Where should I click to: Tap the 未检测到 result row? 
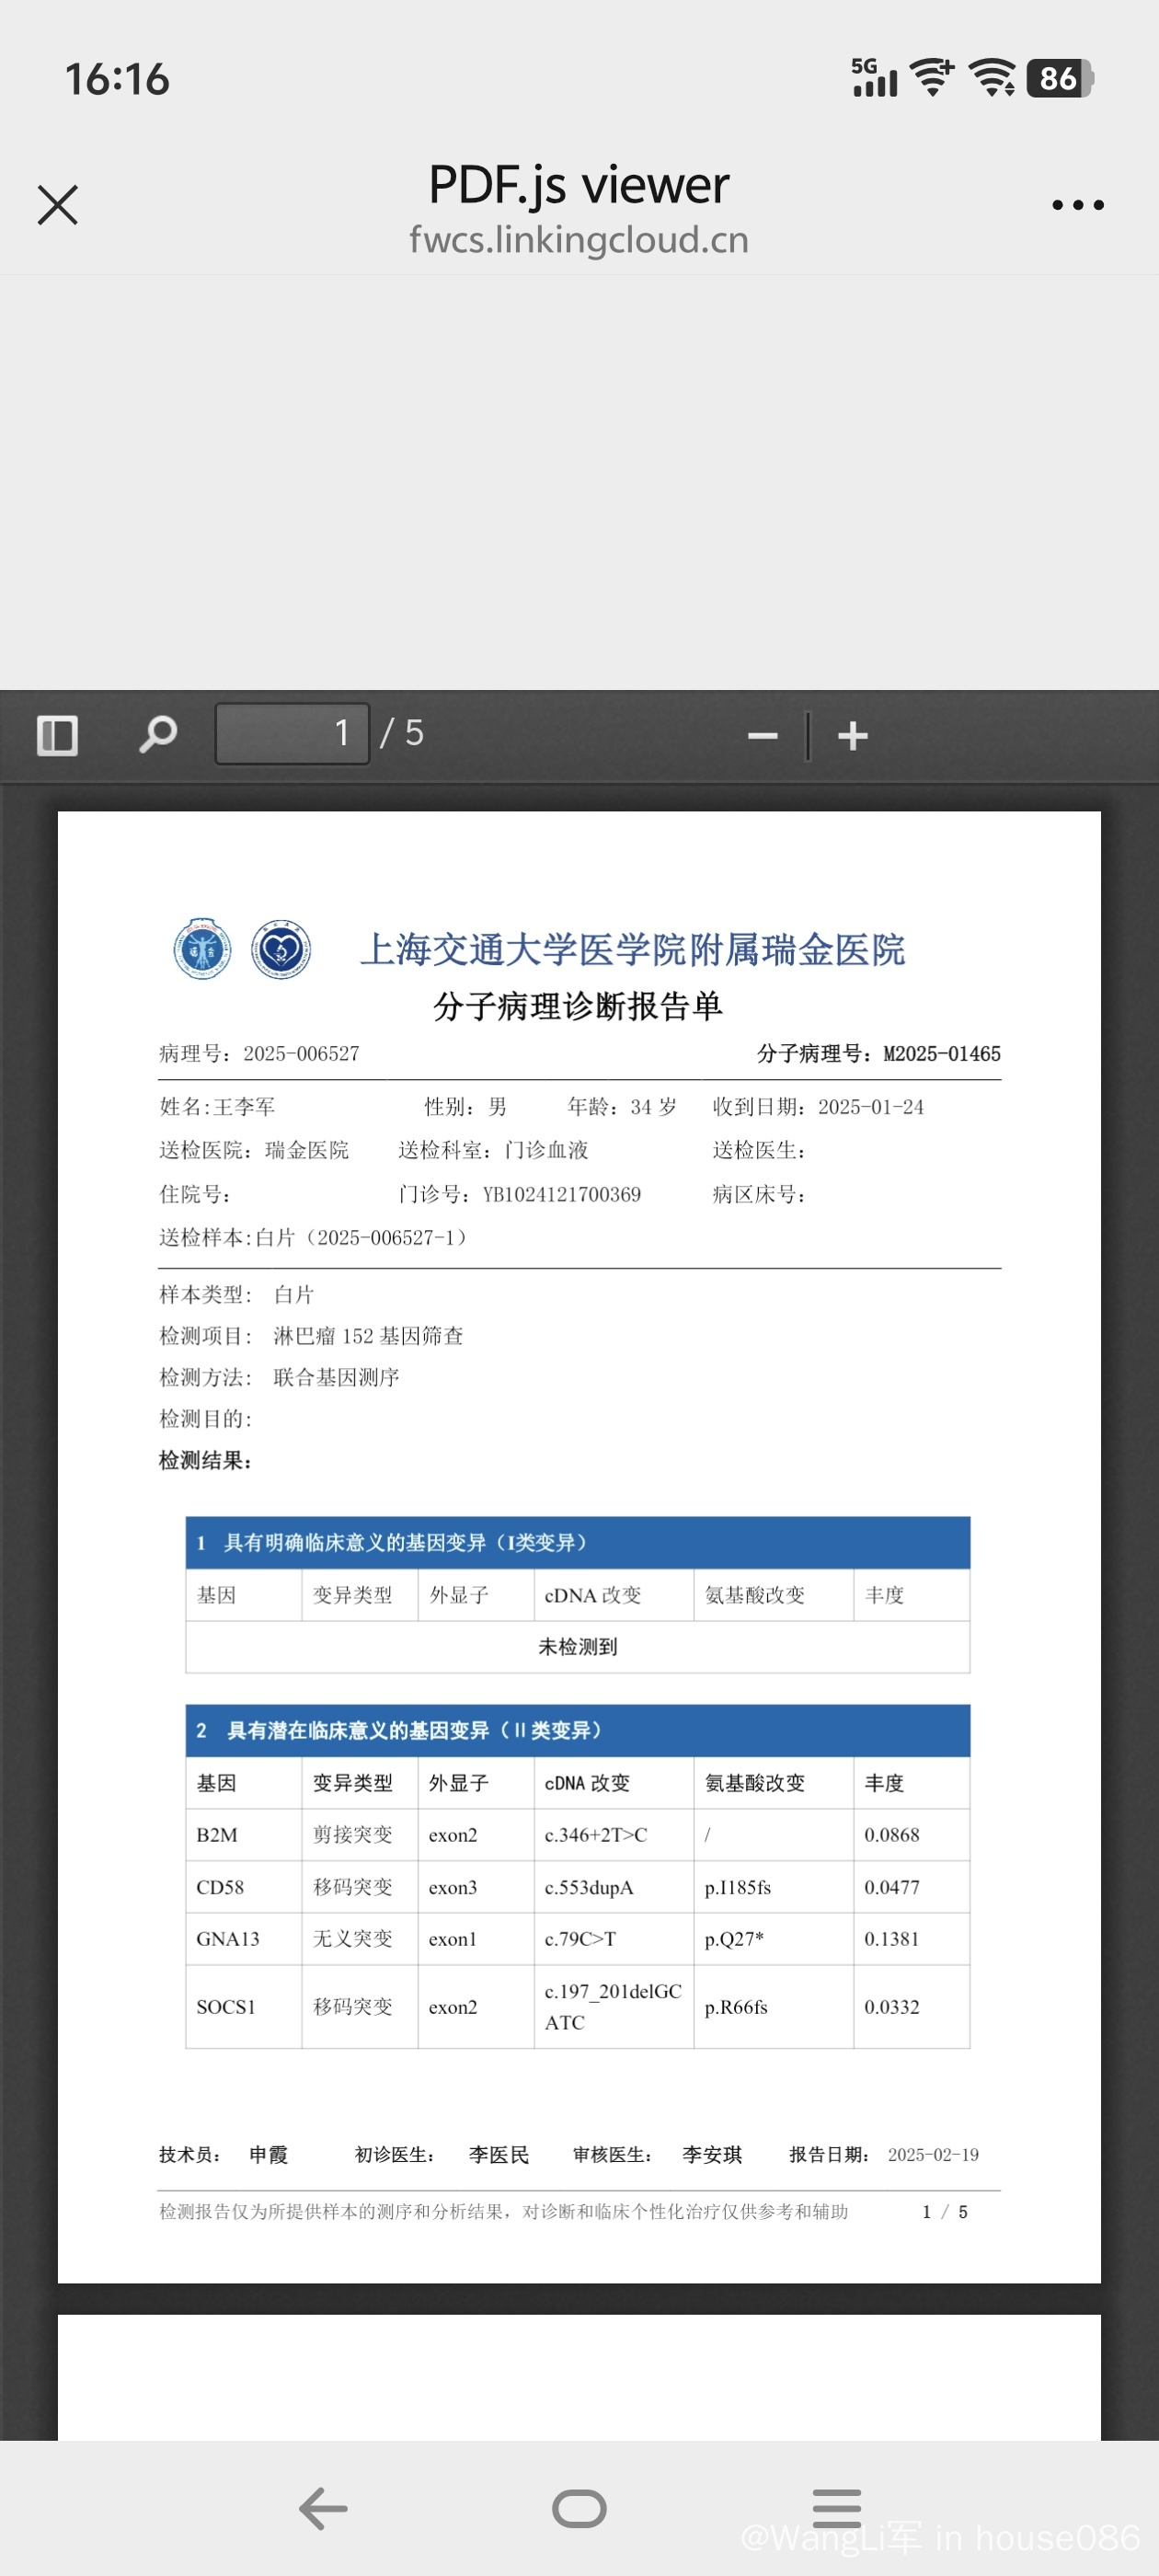click(x=577, y=1646)
